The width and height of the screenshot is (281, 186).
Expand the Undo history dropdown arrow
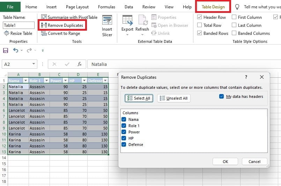22,51
